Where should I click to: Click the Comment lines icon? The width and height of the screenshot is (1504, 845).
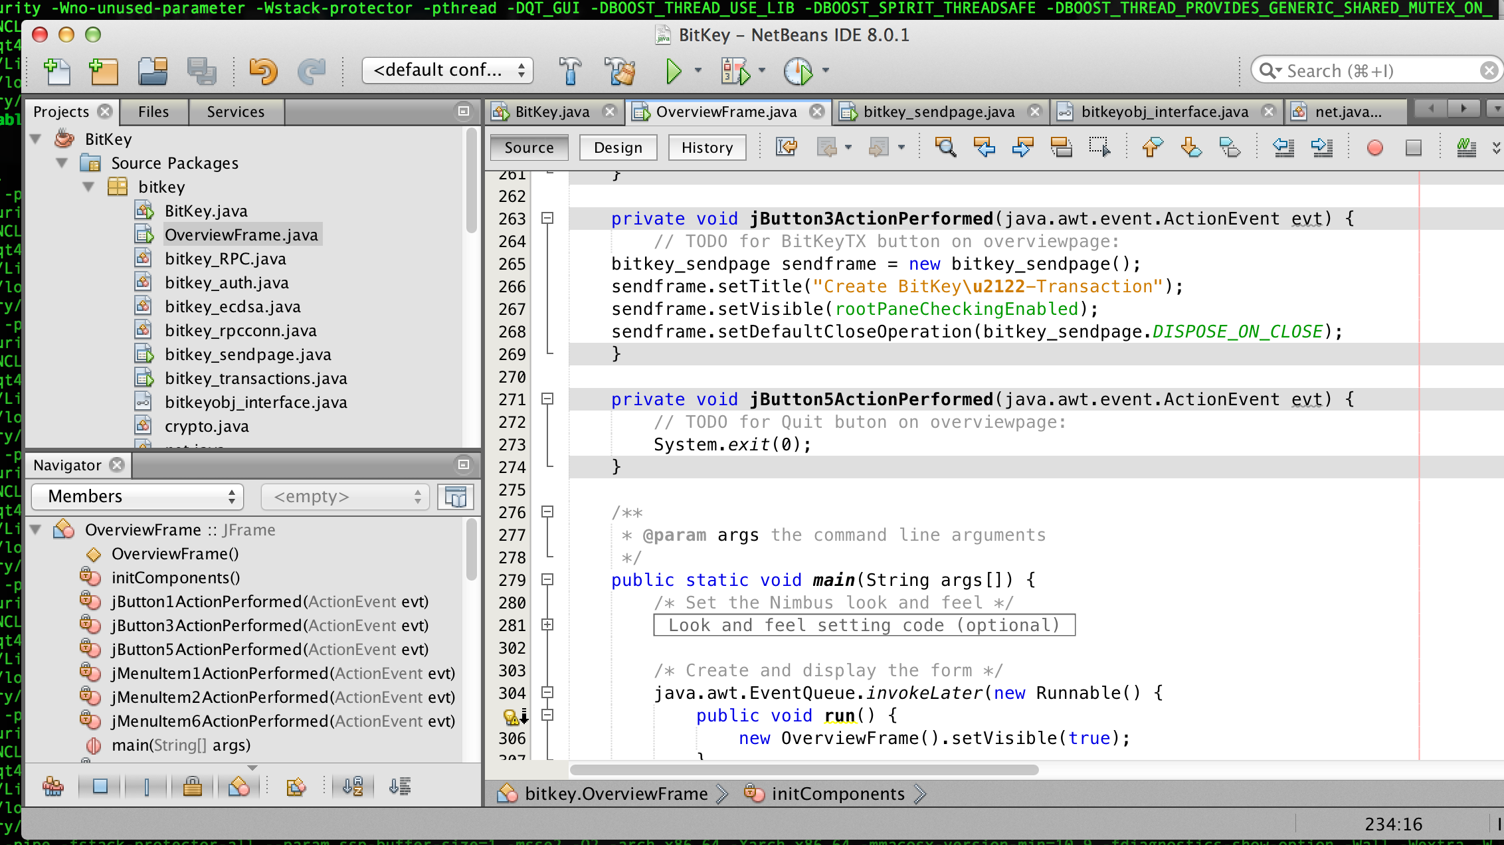pyautogui.click(x=1466, y=147)
